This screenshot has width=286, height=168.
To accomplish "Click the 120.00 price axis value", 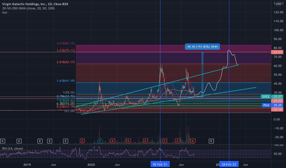I will (278, 12).
